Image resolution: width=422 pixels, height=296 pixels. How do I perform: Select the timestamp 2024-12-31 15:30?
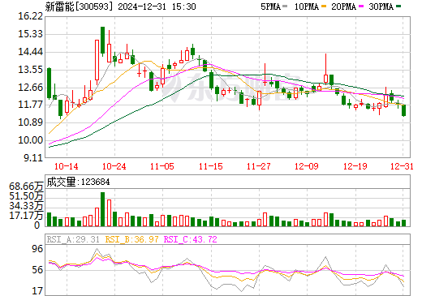pos(157,6)
